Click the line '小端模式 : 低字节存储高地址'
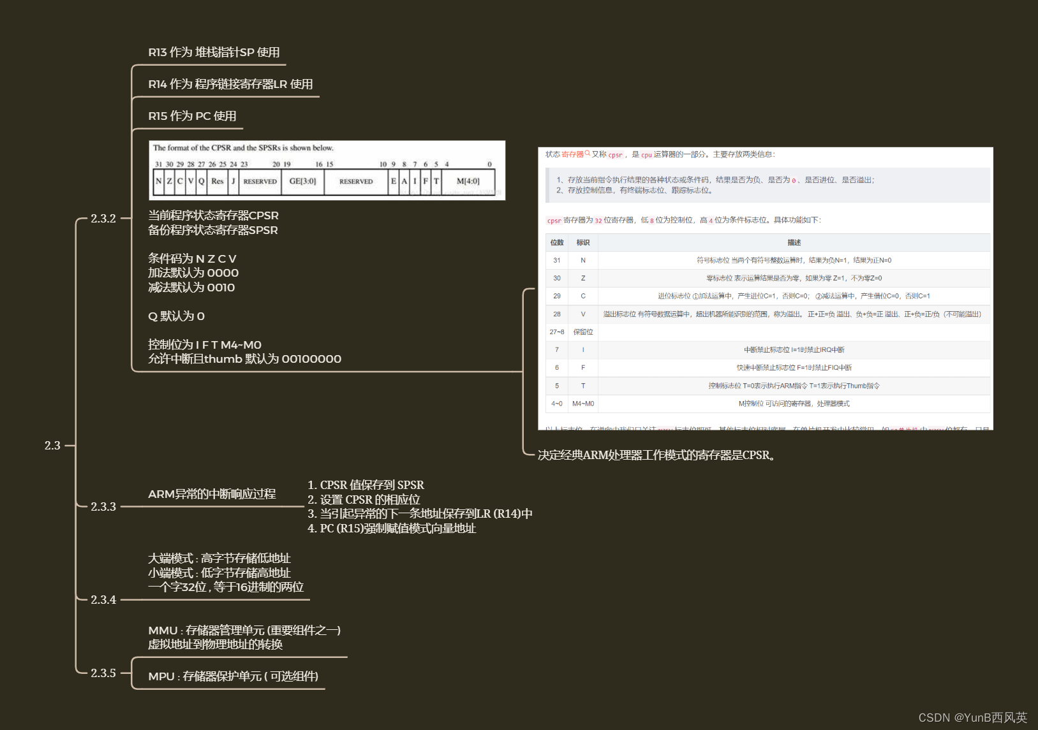Screen dimensions: 1038x730 219,573
